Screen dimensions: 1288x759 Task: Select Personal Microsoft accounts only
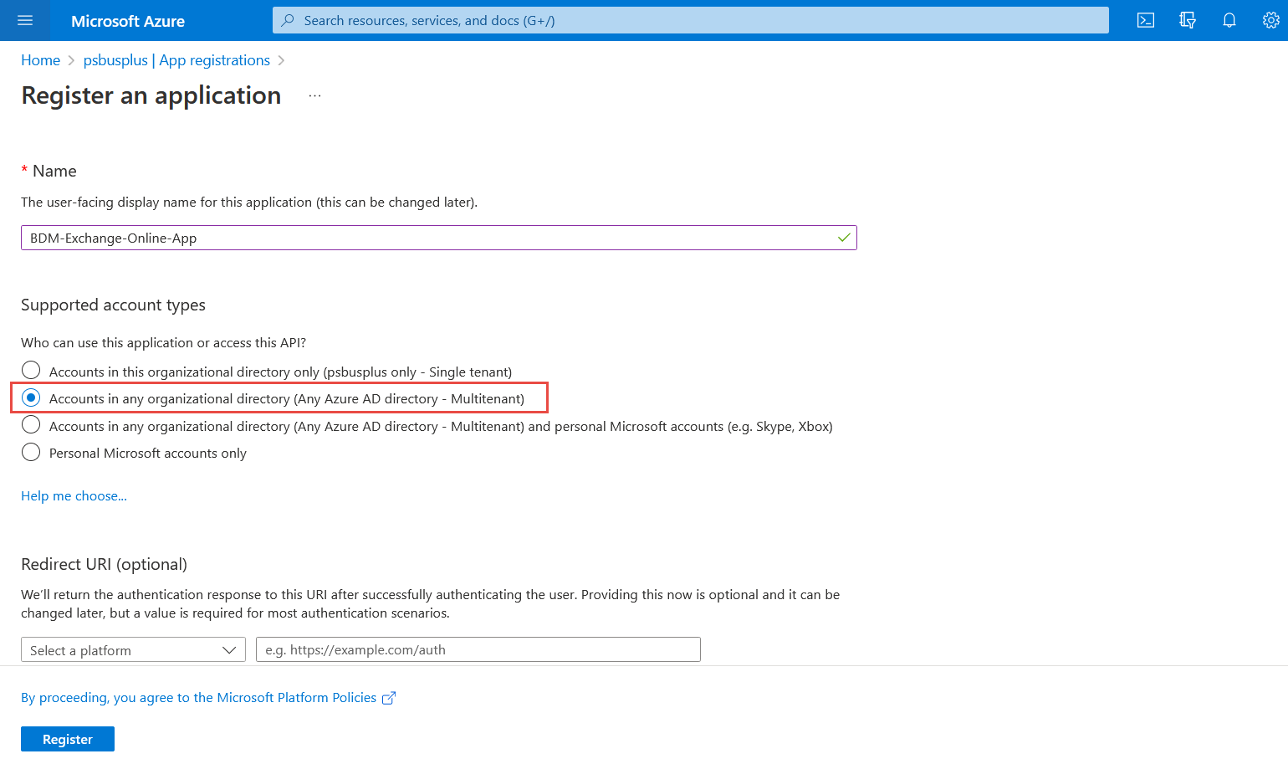(x=31, y=453)
